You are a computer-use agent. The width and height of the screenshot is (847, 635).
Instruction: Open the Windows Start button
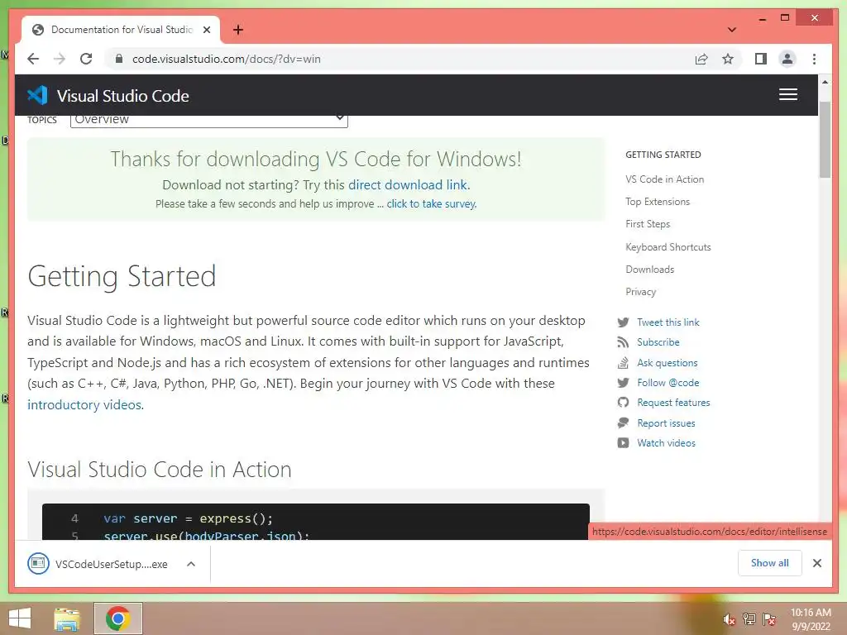point(20,618)
